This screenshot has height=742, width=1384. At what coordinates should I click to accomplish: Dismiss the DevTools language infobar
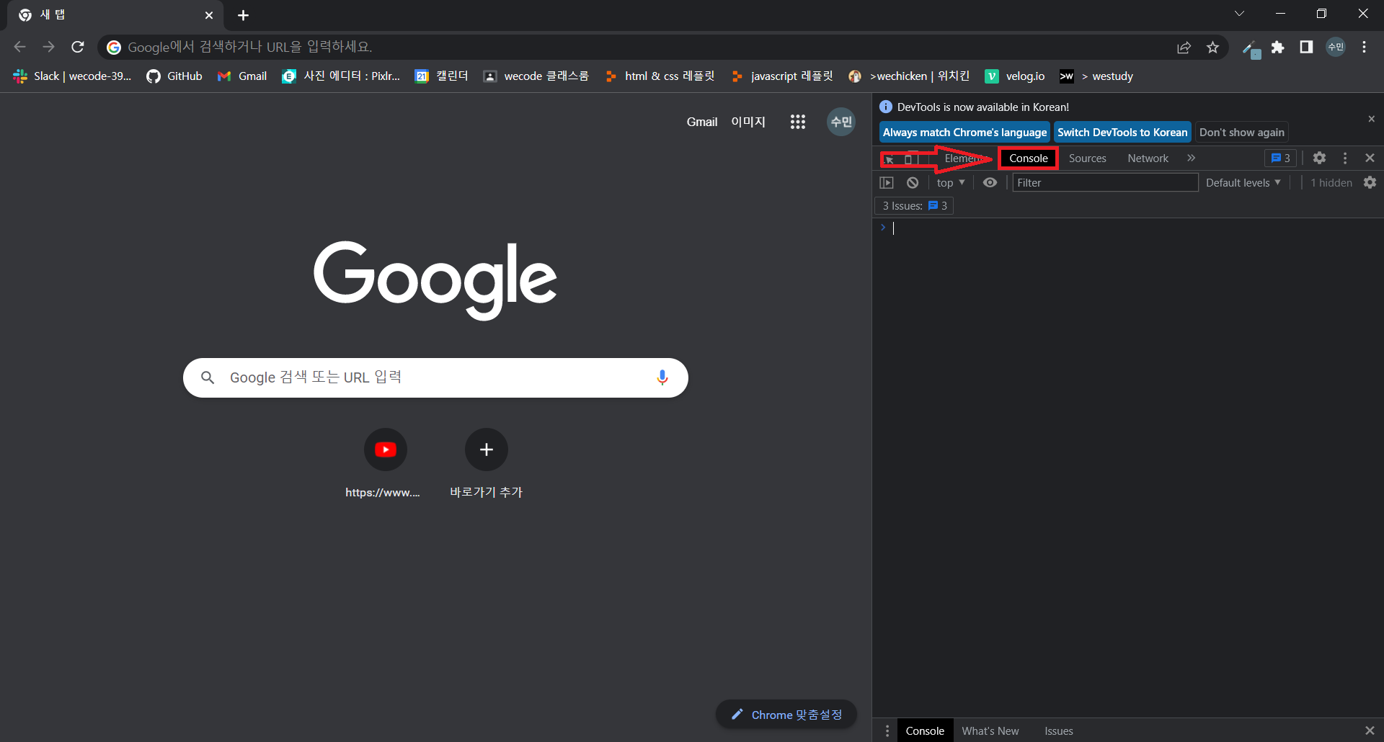click(1371, 119)
